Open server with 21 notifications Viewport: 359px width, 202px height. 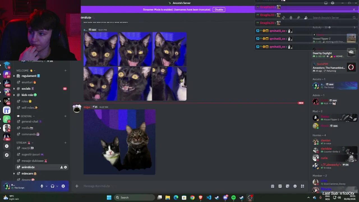[x=7, y=74]
